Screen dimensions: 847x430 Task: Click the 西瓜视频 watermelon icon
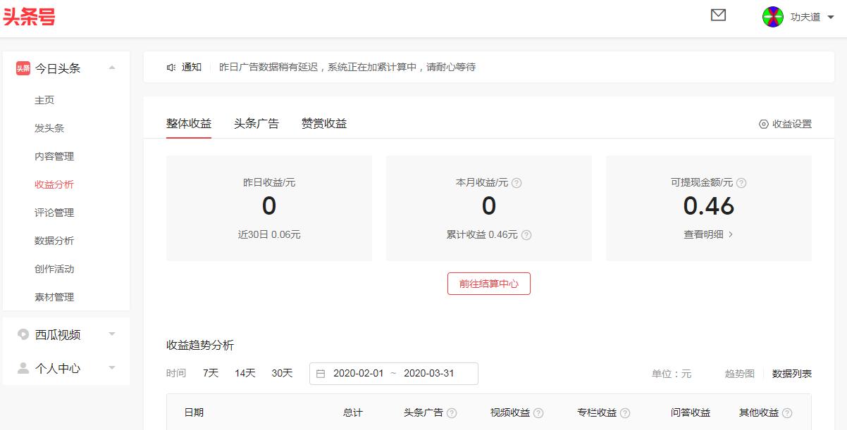pos(22,334)
